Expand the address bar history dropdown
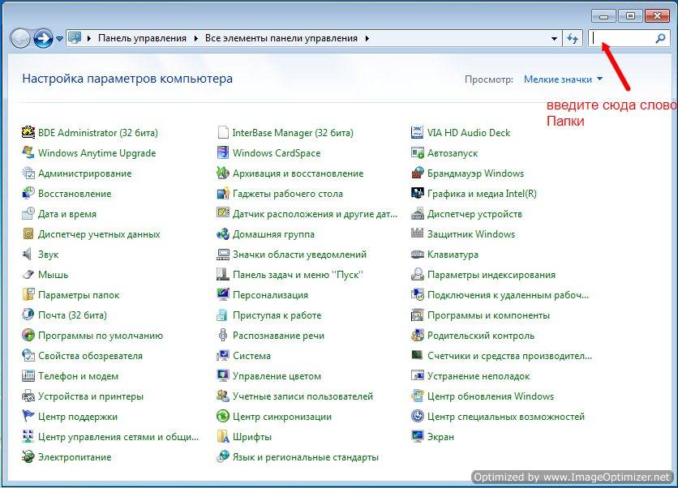This screenshot has height=488, width=678. (x=554, y=38)
